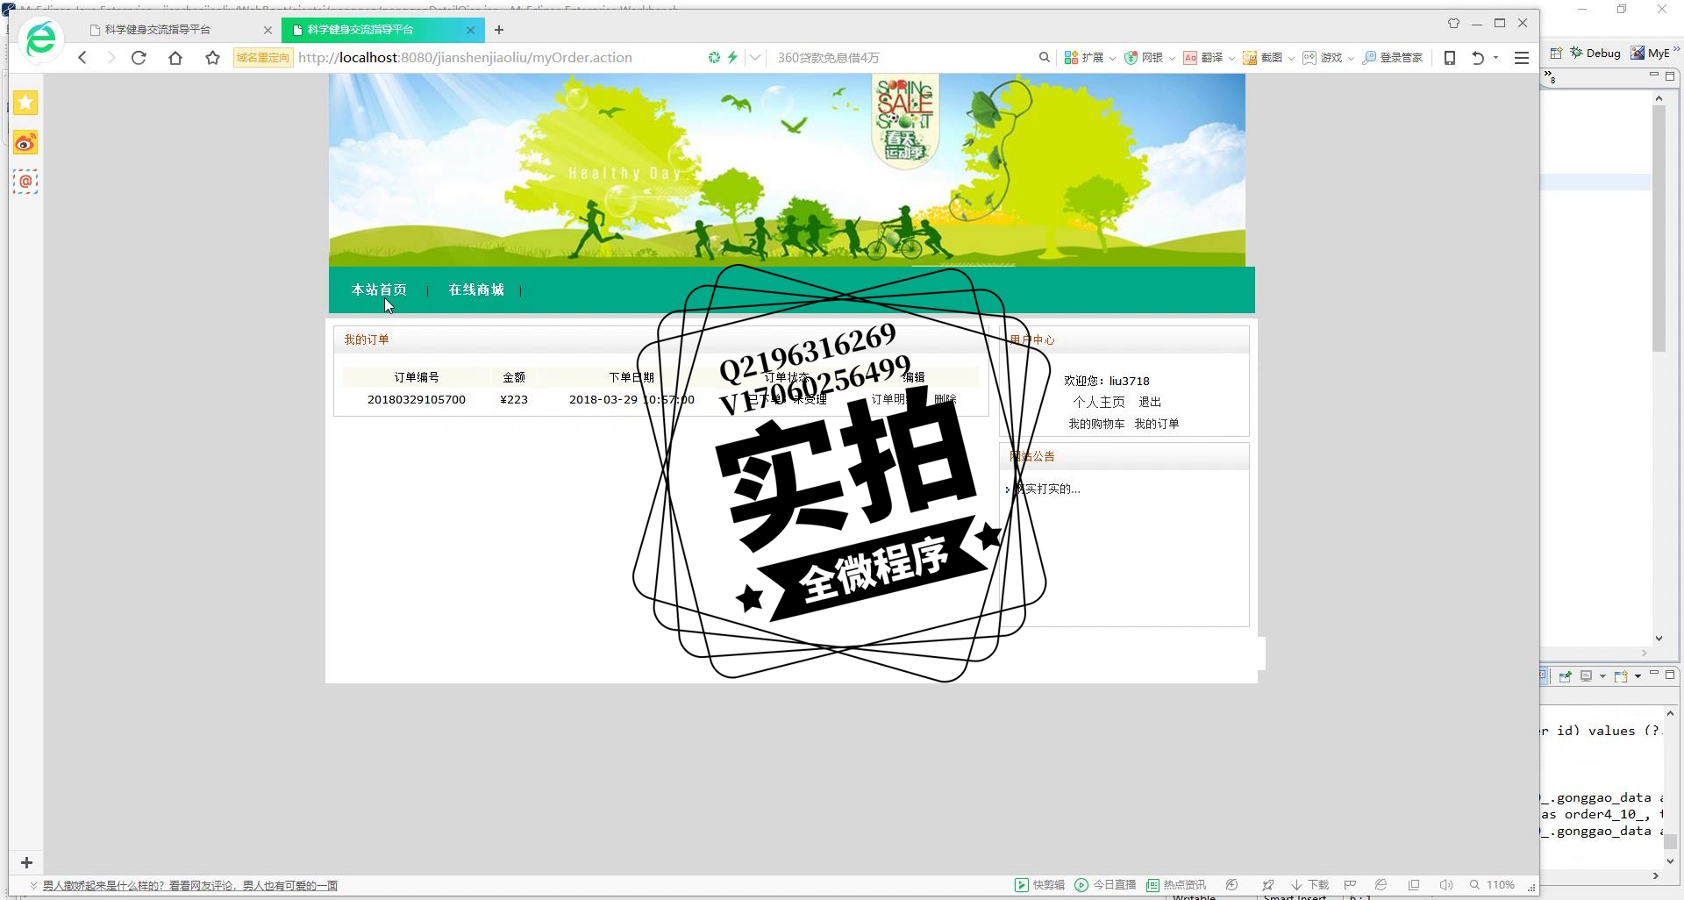Viewport: 1684px width, 900px height.
Task: Open the Debug perspective in MyEclipse
Action: point(1595,53)
